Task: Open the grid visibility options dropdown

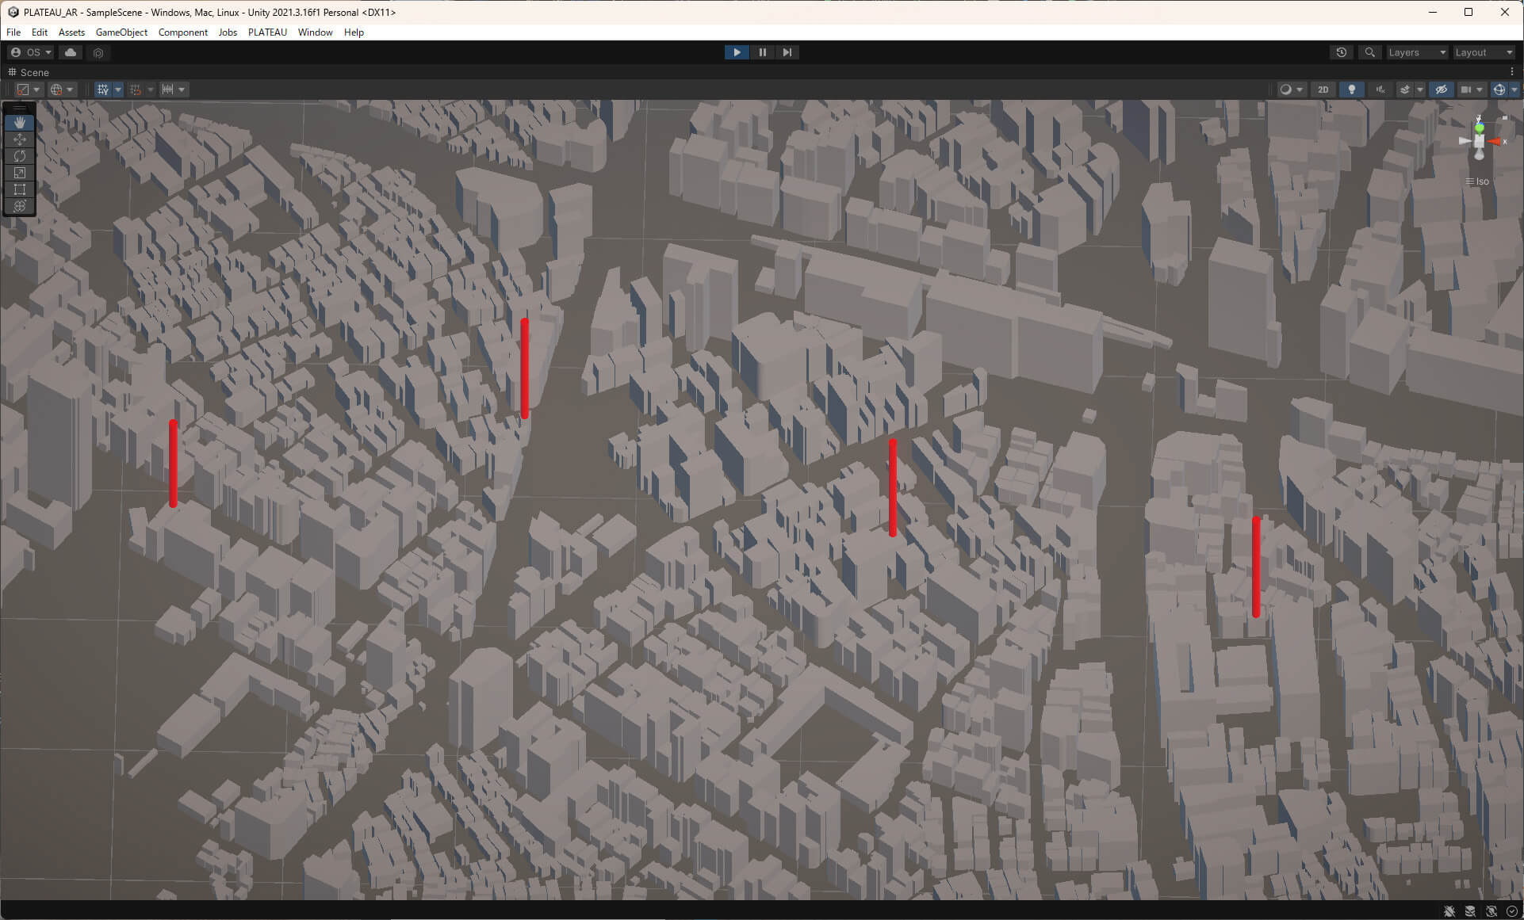Action: tap(118, 90)
